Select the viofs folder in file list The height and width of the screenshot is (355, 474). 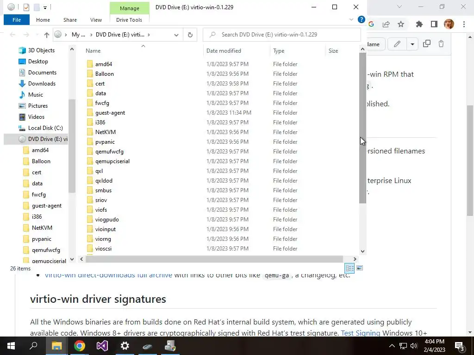[x=101, y=210]
